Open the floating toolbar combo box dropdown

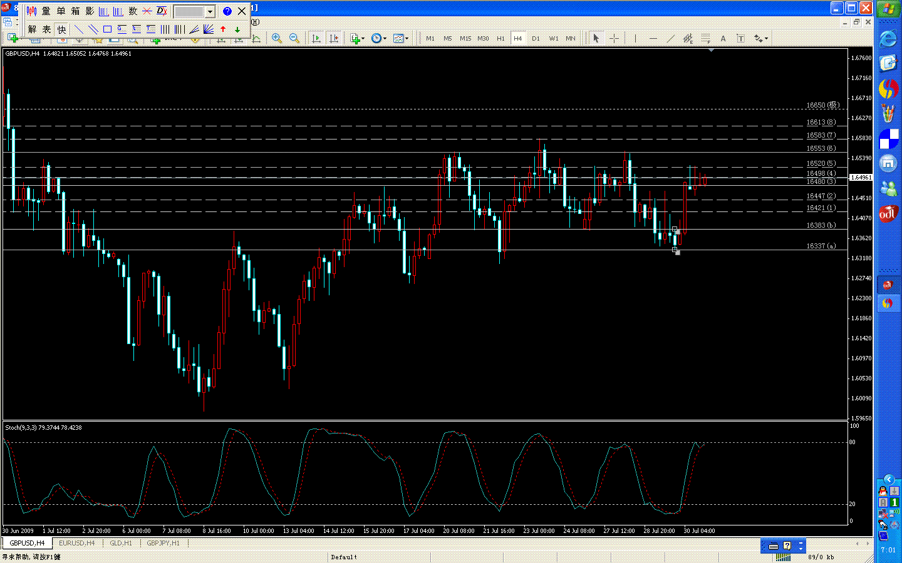click(x=210, y=12)
